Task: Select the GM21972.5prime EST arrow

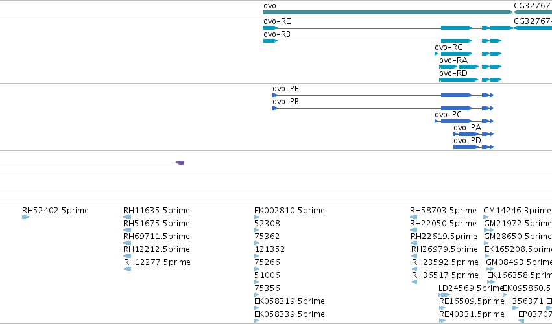Action: coord(488,230)
